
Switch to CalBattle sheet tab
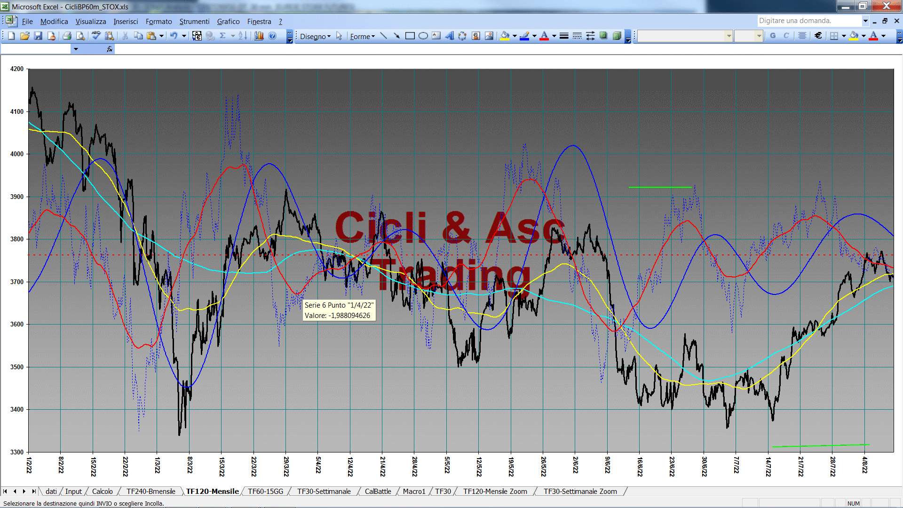coord(378,491)
